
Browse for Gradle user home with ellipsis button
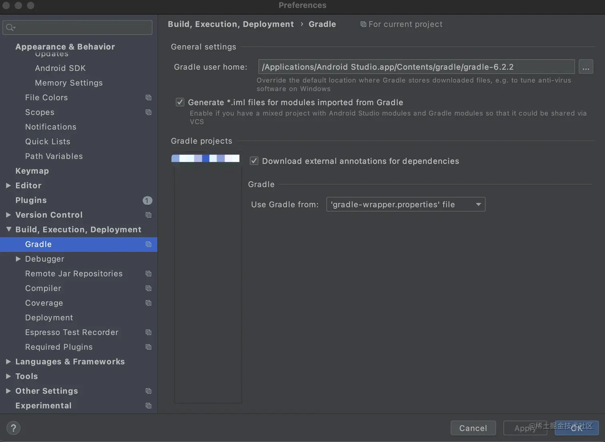point(586,67)
